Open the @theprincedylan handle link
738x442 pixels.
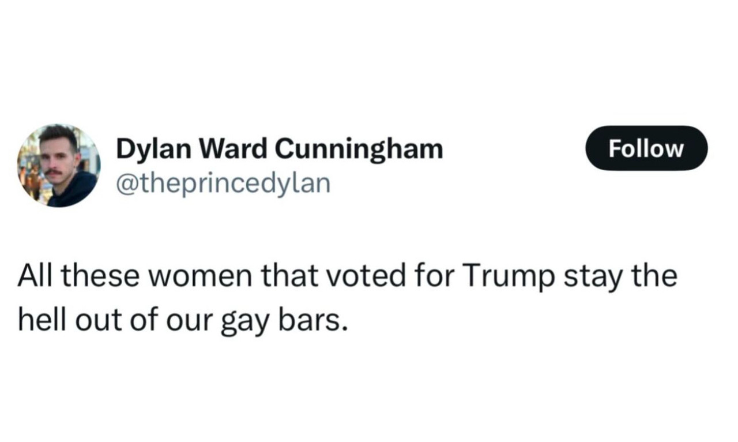click(x=224, y=183)
